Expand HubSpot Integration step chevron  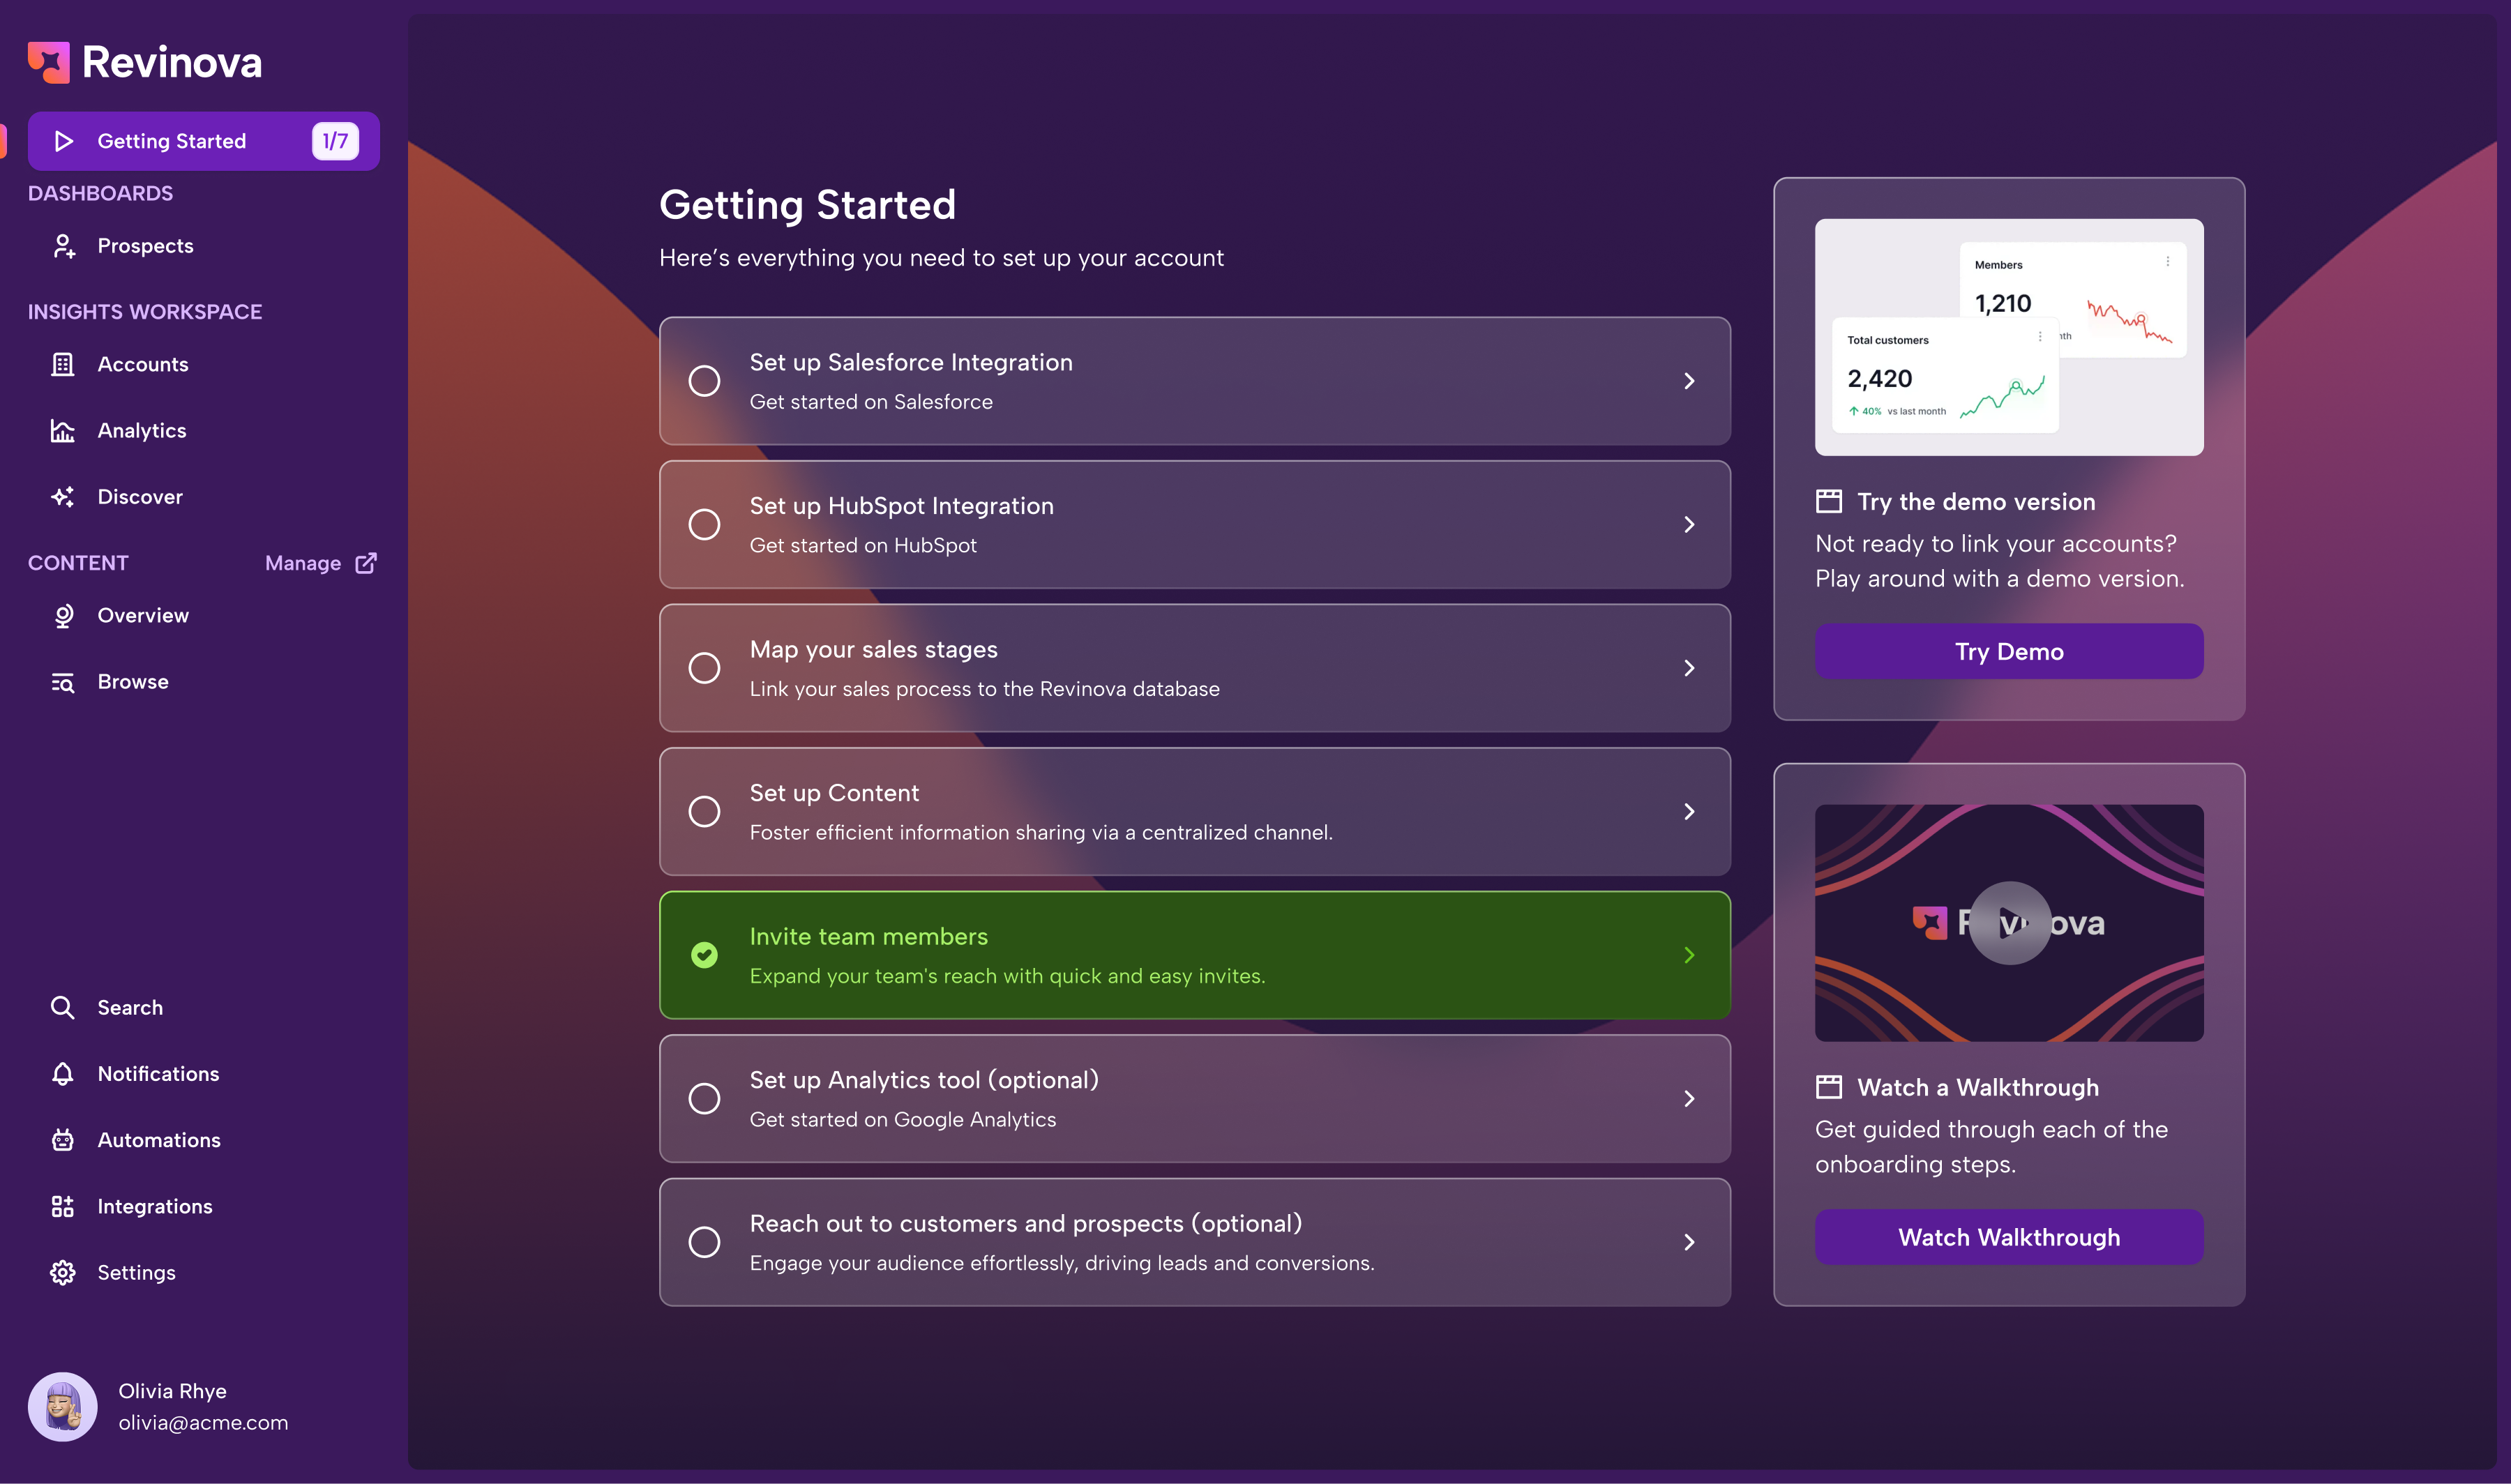point(1689,524)
